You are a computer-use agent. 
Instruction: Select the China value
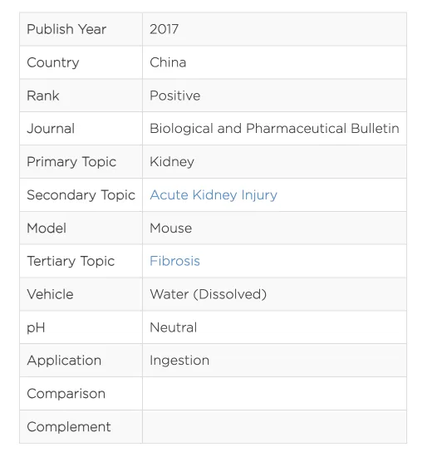pyautogui.click(x=168, y=62)
